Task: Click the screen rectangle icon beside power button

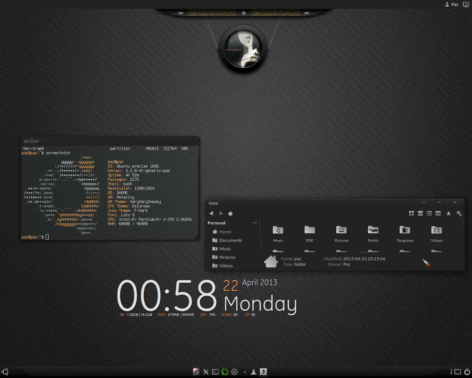Action: 458,372
